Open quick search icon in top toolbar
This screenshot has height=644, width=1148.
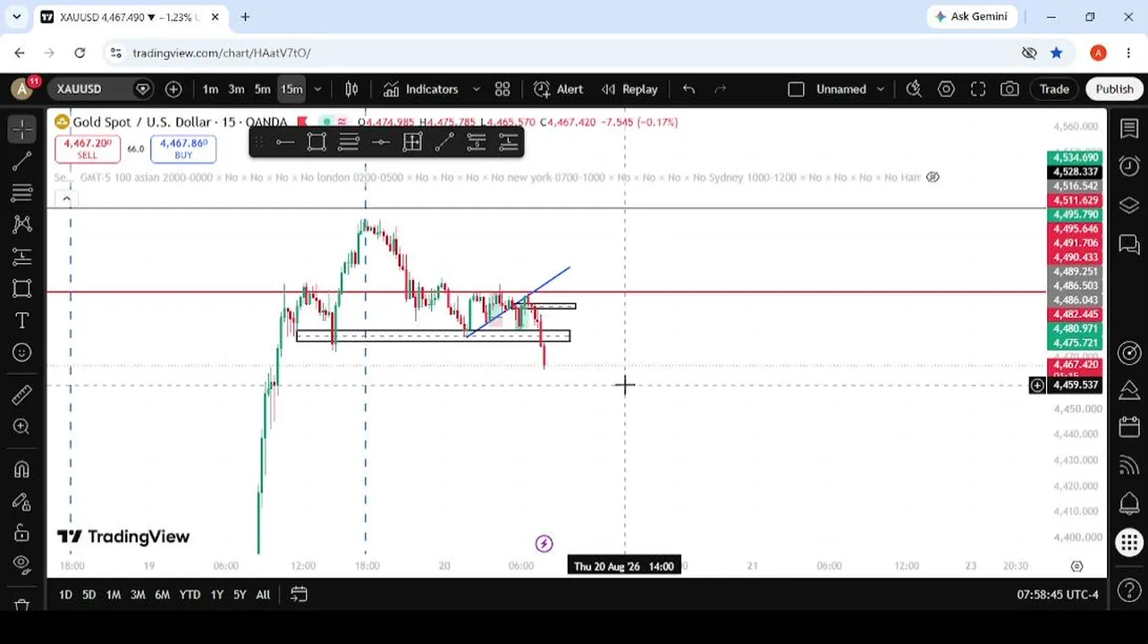point(914,89)
